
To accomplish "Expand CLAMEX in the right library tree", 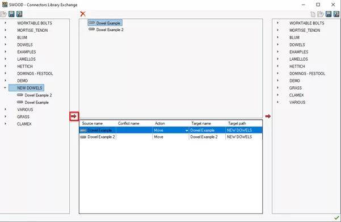I will point(277,95).
